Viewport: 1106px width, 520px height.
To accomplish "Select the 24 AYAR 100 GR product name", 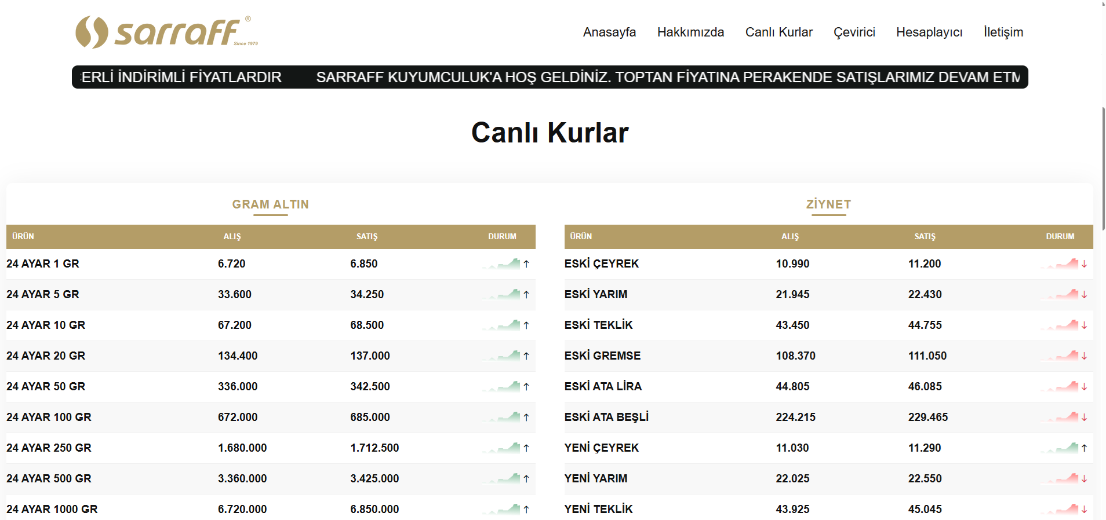I will coord(49,417).
